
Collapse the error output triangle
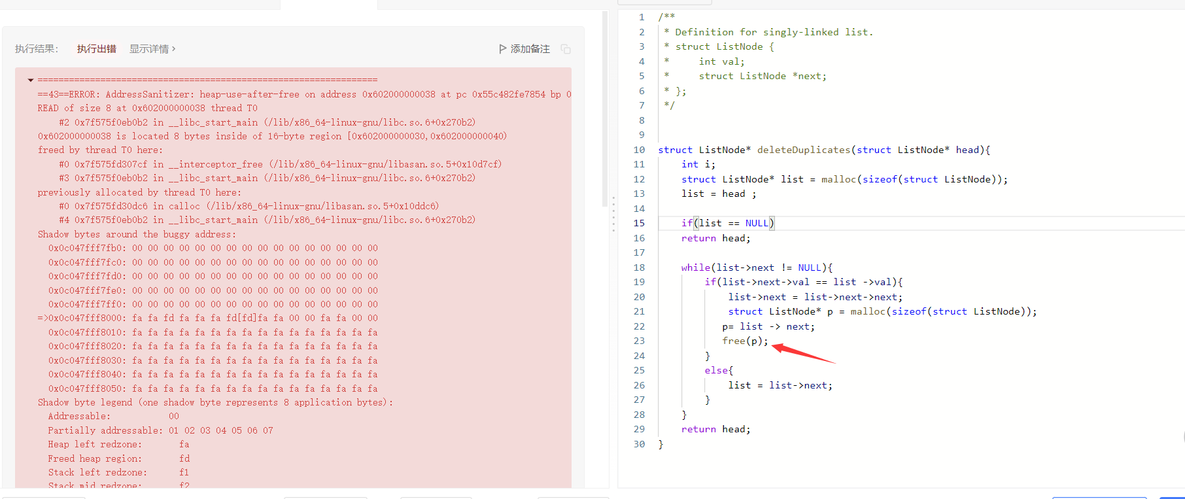31,80
